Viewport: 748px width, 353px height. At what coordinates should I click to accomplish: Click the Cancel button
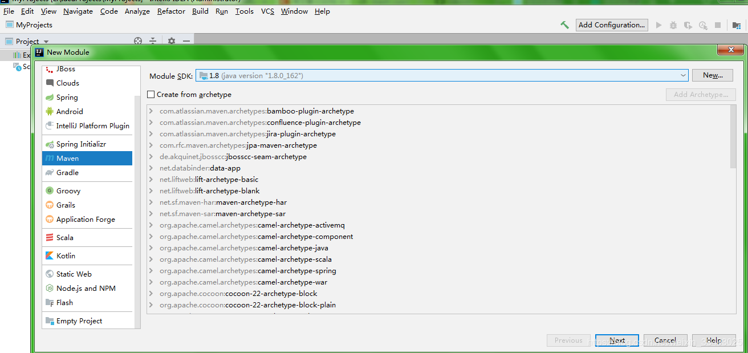click(665, 340)
